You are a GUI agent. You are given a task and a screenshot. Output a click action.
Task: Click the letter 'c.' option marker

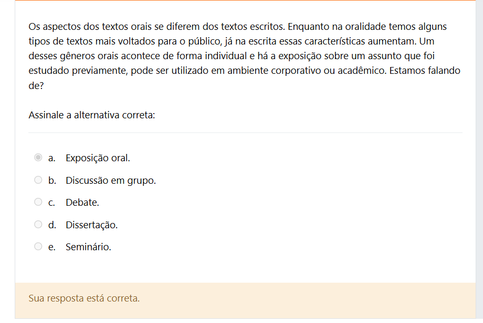(x=52, y=203)
